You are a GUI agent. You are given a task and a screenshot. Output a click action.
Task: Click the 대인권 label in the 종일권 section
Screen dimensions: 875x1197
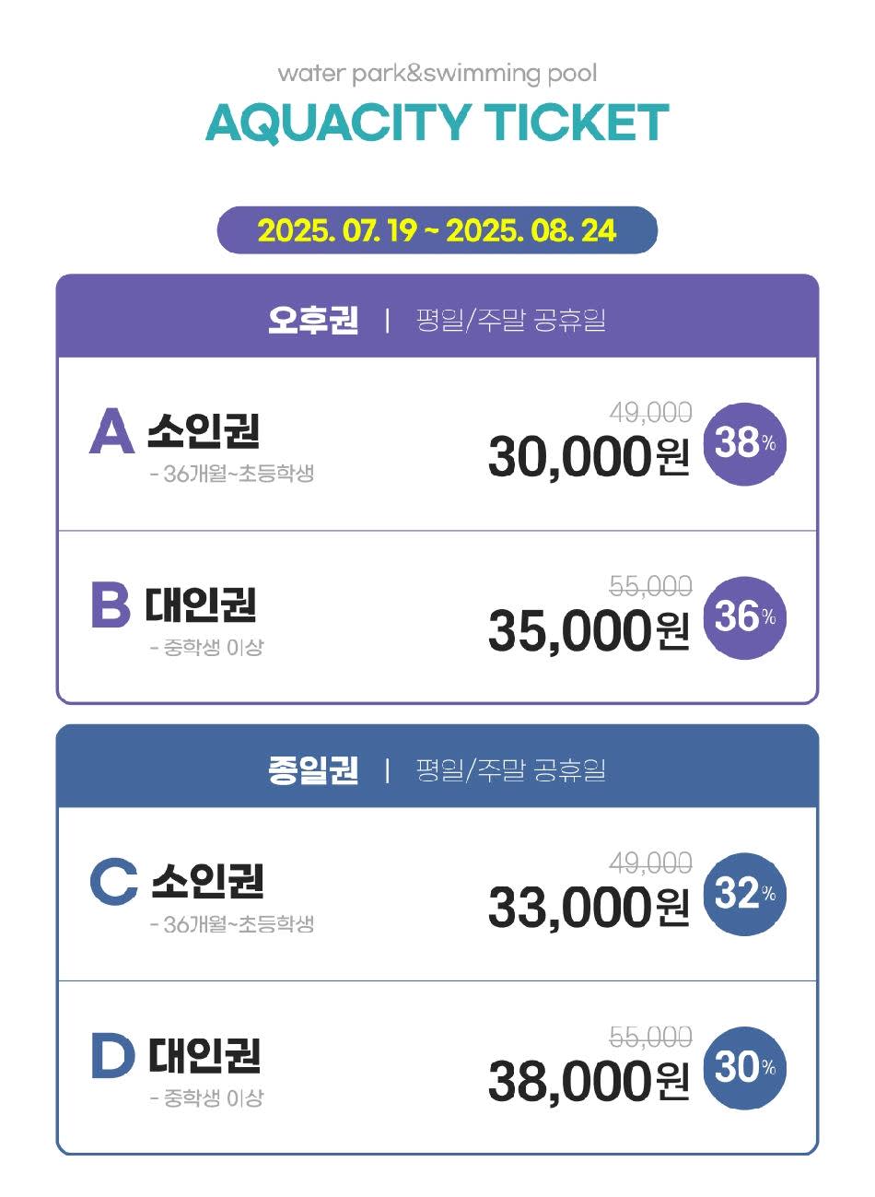[x=204, y=1056]
